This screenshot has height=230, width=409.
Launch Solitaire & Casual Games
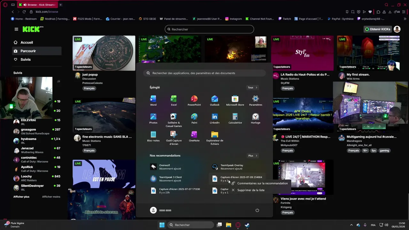(174, 120)
